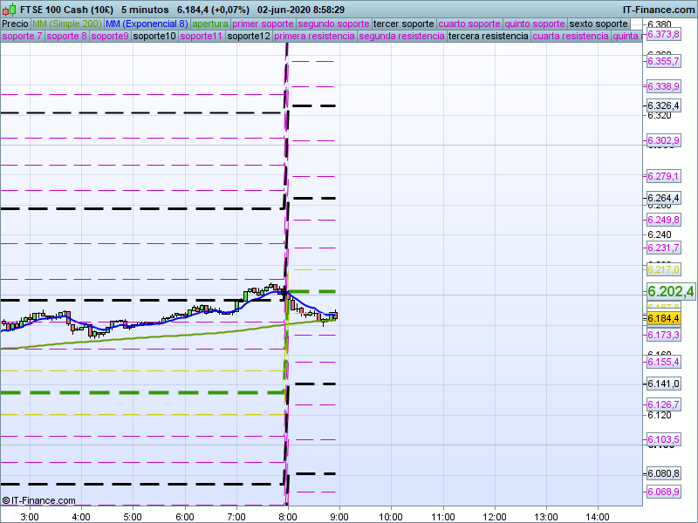This screenshot has height=523, width=698.
Task: Open the cuarta resistencia label
Action: pos(570,37)
